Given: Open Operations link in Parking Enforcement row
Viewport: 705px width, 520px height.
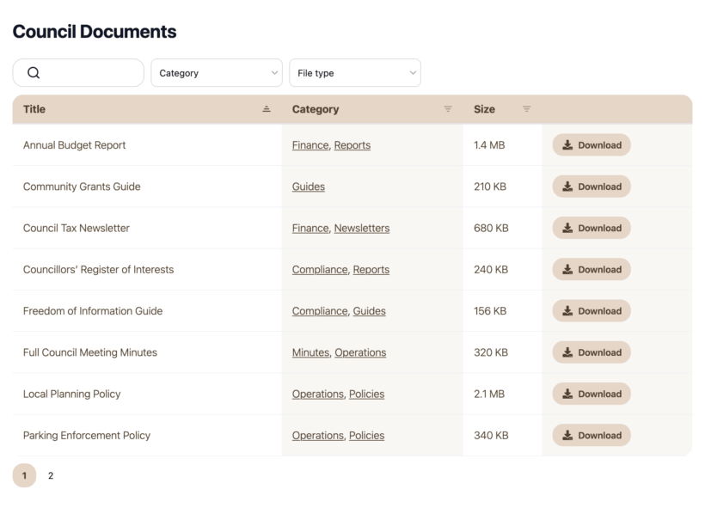Looking at the screenshot, I should click(318, 436).
